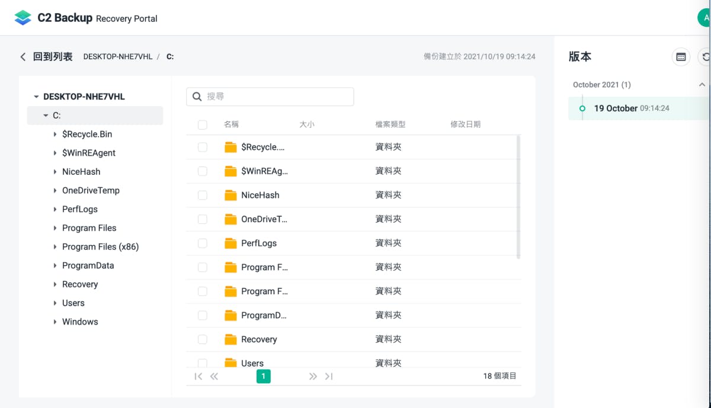The image size is (711, 408).
Task: Open the calendar view in versions panel
Action: [x=681, y=57]
